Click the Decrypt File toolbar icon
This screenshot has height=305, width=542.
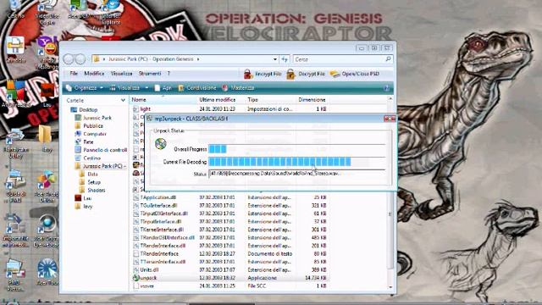[x=290, y=74]
